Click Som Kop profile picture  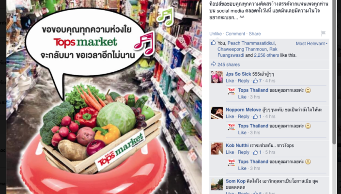(217, 184)
